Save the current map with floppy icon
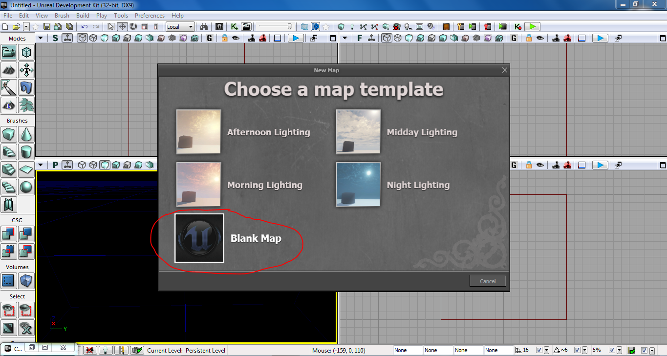 [x=47, y=27]
